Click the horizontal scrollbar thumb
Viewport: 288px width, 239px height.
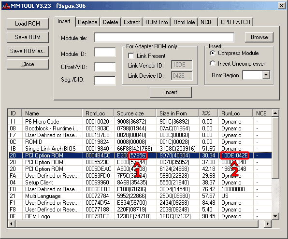pyautogui.click(x=137, y=224)
